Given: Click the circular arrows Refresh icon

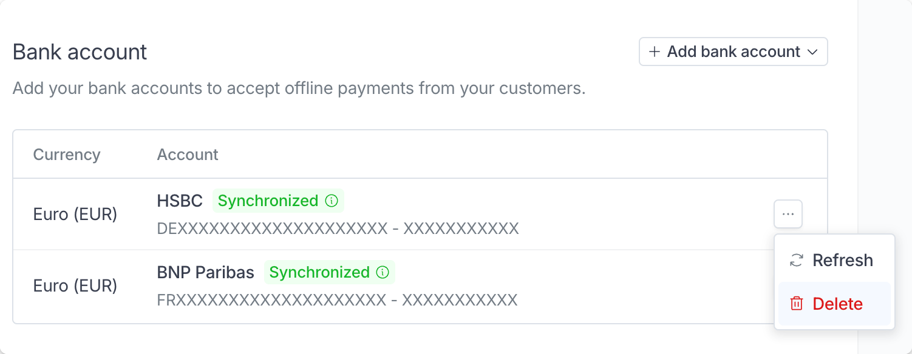Looking at the screenshot, I should (x=796, y=261).
